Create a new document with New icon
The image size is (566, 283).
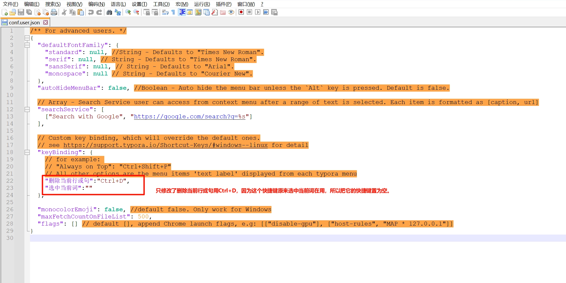coord(5,12)
